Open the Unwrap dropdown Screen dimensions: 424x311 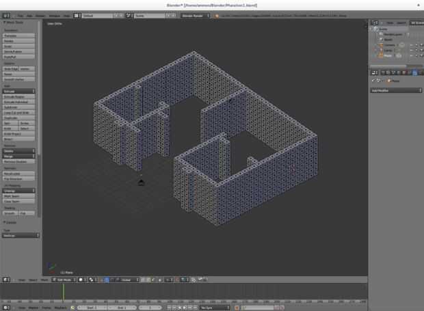(x=18, y=191)
